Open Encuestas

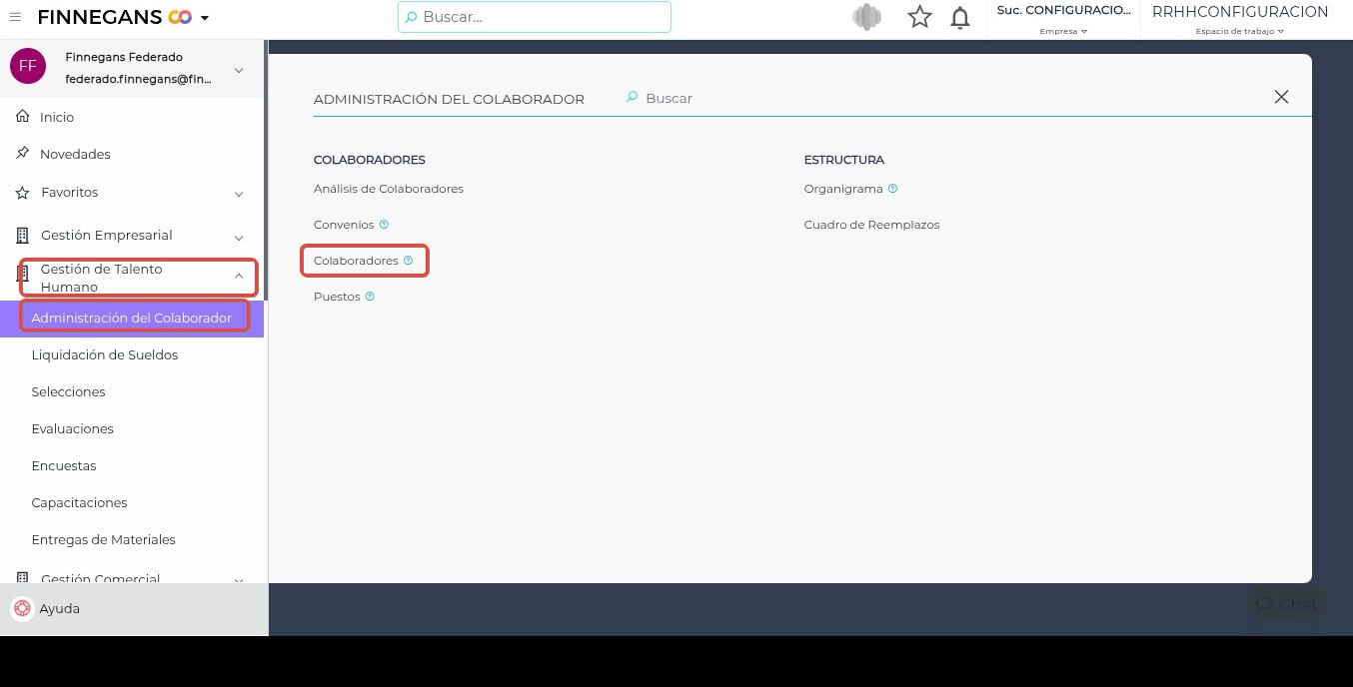tap(64, 465)
